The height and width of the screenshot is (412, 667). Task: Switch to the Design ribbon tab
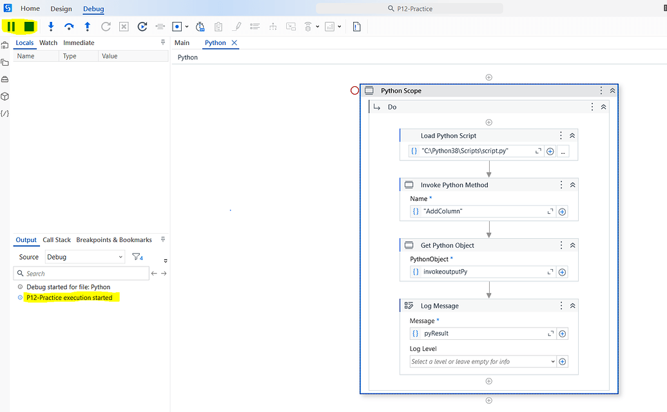[61, 8]
